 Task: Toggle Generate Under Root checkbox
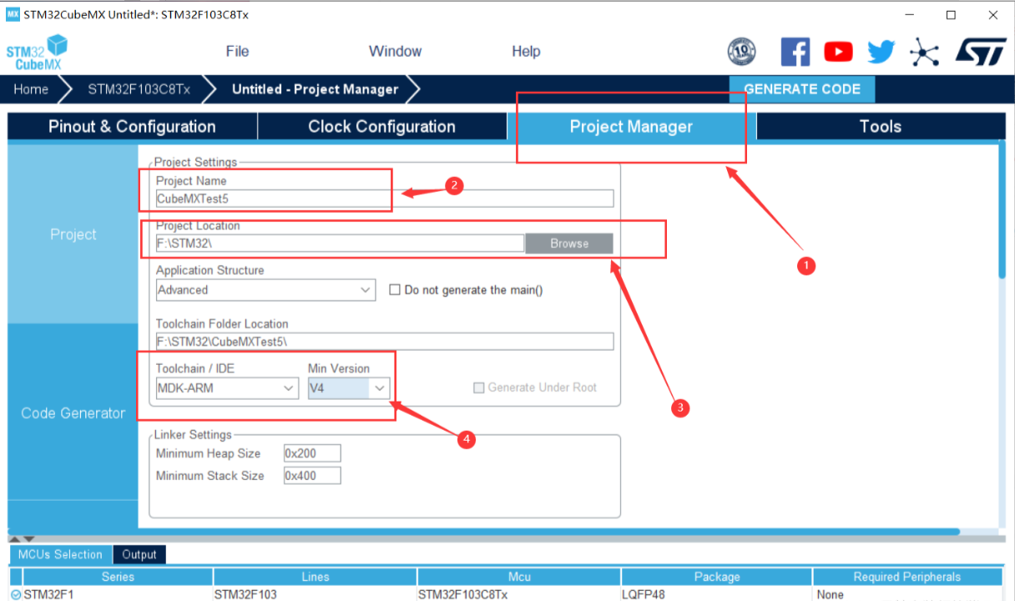coord(478,388)
